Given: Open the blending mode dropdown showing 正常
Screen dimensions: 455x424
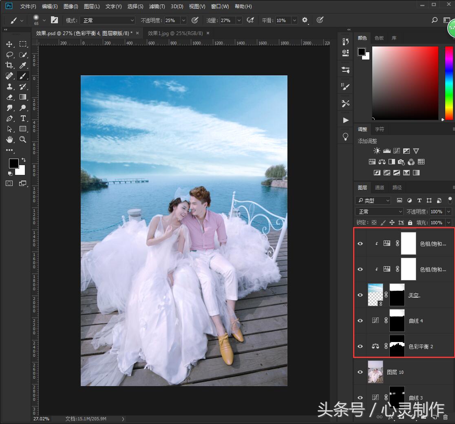Looking at the screenshot, I should [x=378, y=211].
